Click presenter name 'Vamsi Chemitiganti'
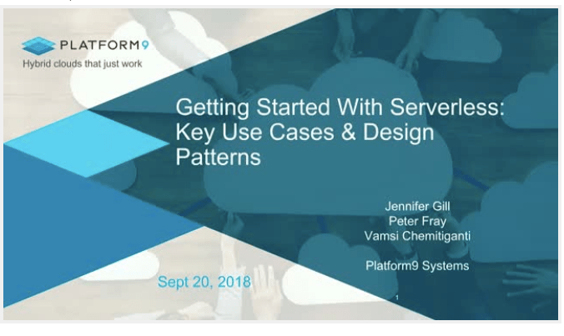 coord(417,236)
